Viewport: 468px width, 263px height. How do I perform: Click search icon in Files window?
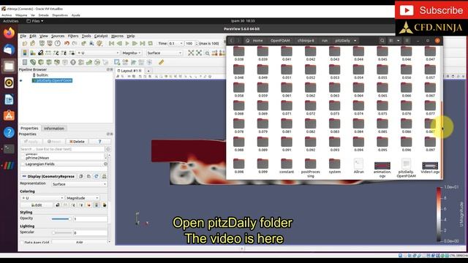pyautogui.click(x=382, y=41)
